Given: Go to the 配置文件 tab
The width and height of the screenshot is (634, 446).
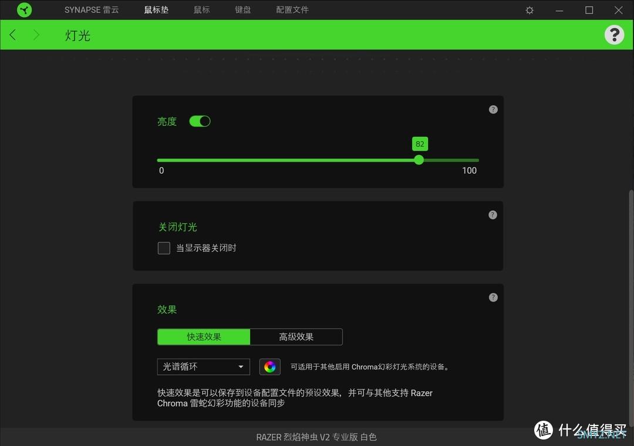Looking at the screenshot, I should pyautogui.click(x=292, y=10).
